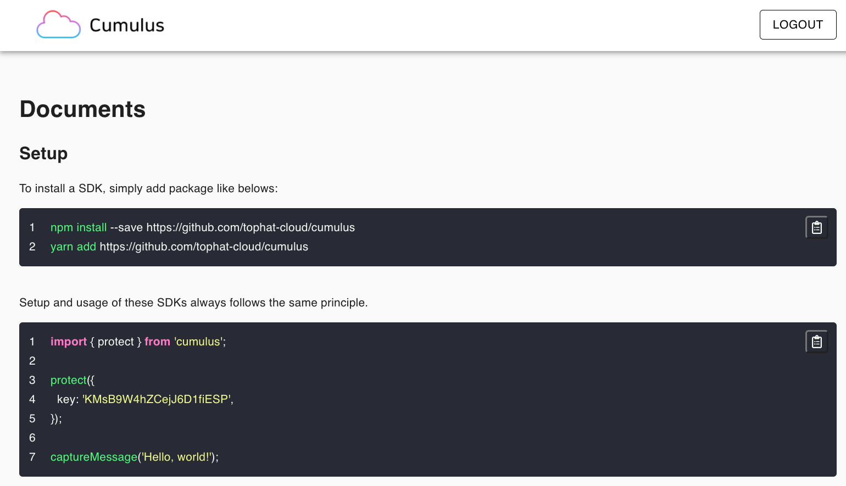This screenshot has height=486, width=846.
Task: Click the Setup section heading
Action: click(43, 153)
